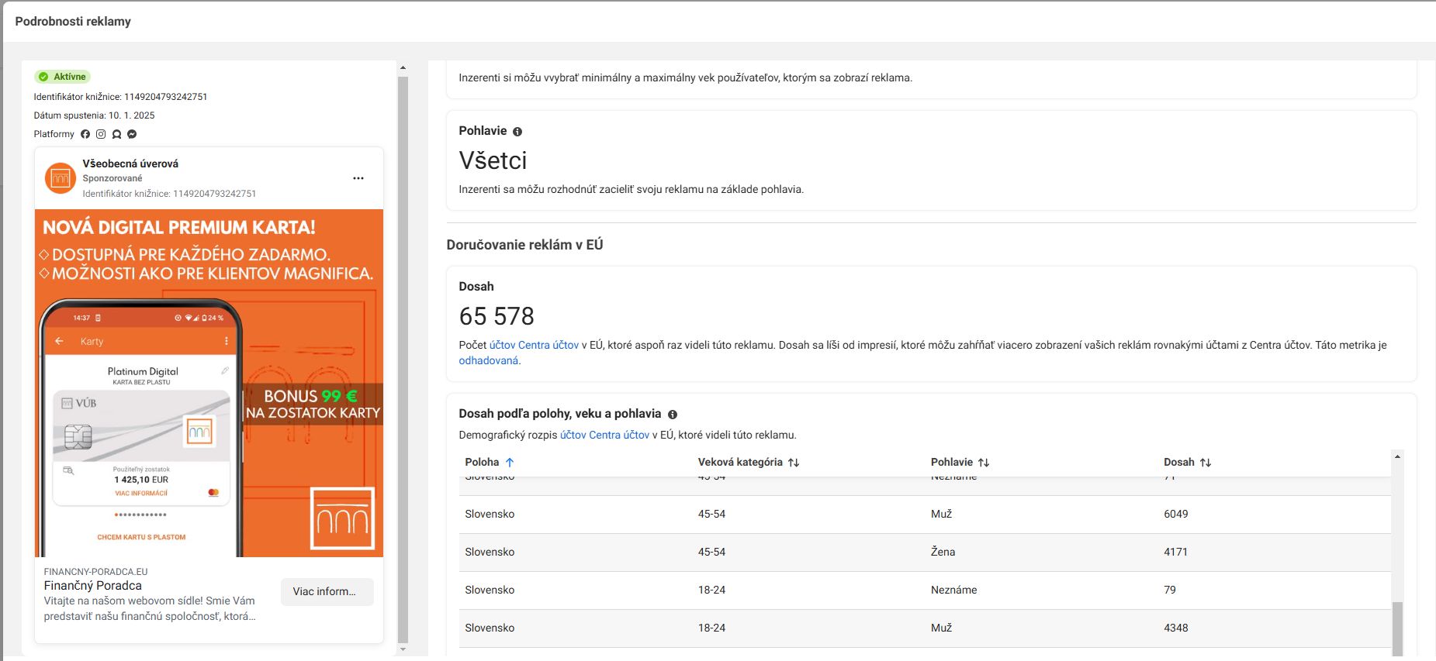
Task: Click the info icon next to Pohlavie
Action: coord(517,132)
